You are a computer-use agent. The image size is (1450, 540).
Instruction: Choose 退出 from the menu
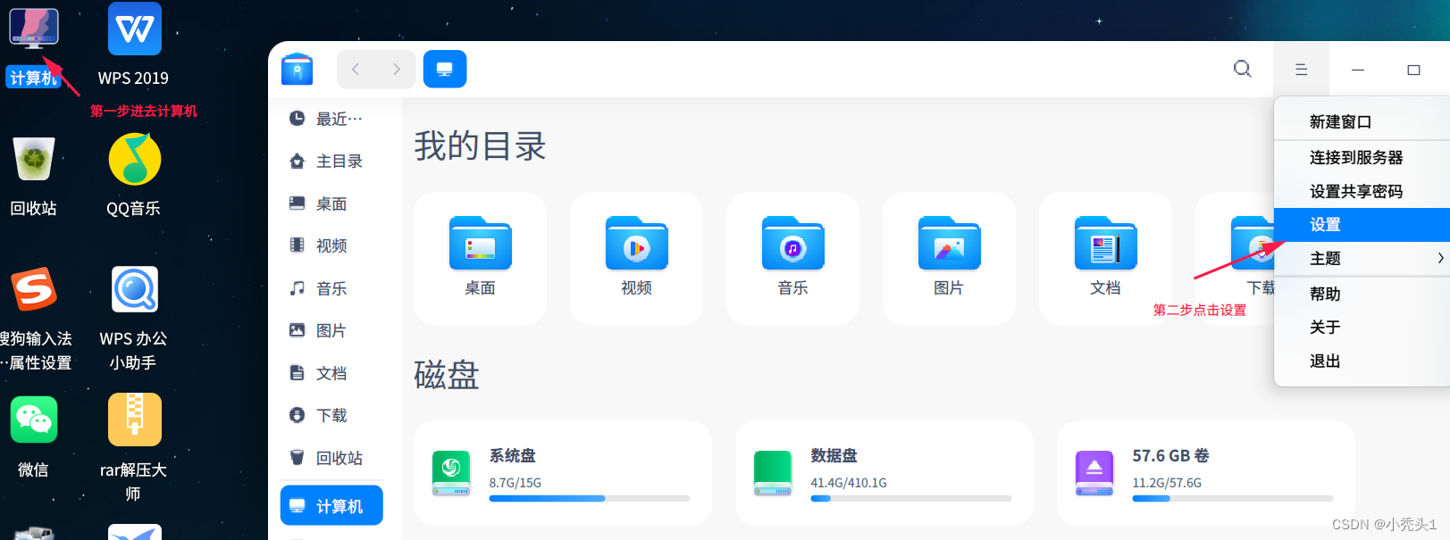pos(1362,361)
